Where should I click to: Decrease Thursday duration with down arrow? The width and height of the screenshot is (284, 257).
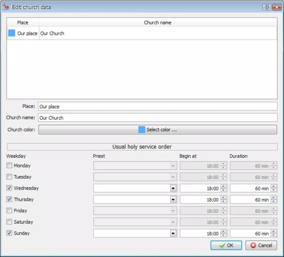(x=274, y=201)
